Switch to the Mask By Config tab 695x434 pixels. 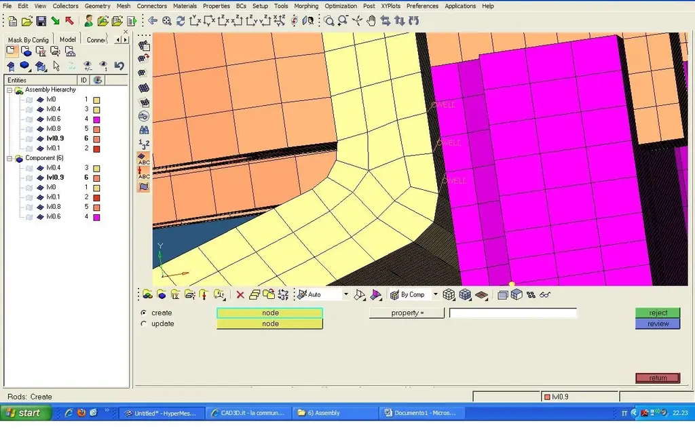[28, 40]
